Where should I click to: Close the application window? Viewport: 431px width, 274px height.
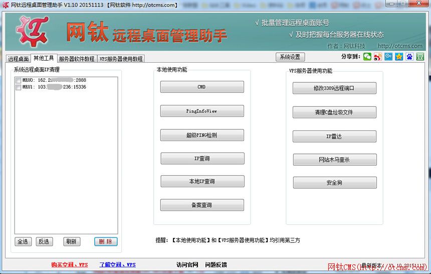tap(419, 4)
